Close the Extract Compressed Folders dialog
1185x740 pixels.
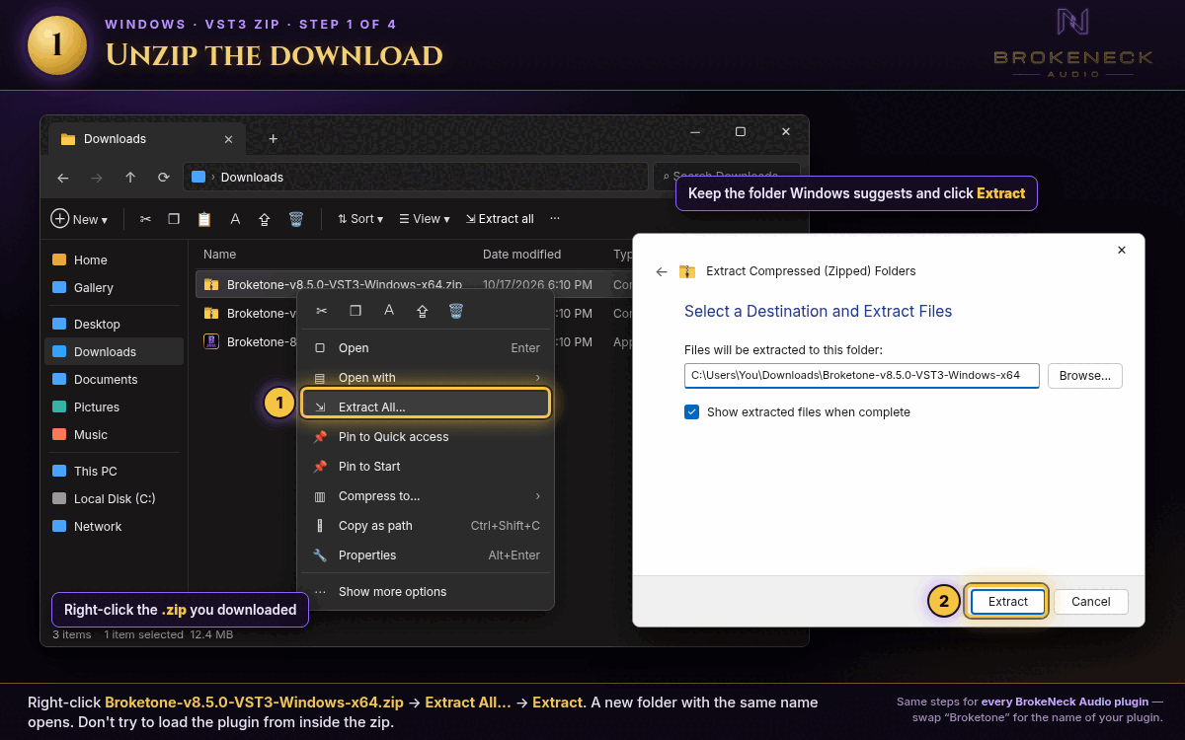pyautogui.click(x=1122, y=251)
